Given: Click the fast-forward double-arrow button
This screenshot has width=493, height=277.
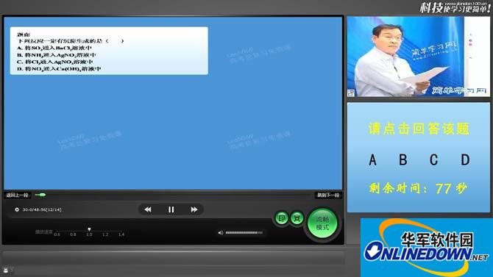Looking at the screenshot, I should pos(194,209).
